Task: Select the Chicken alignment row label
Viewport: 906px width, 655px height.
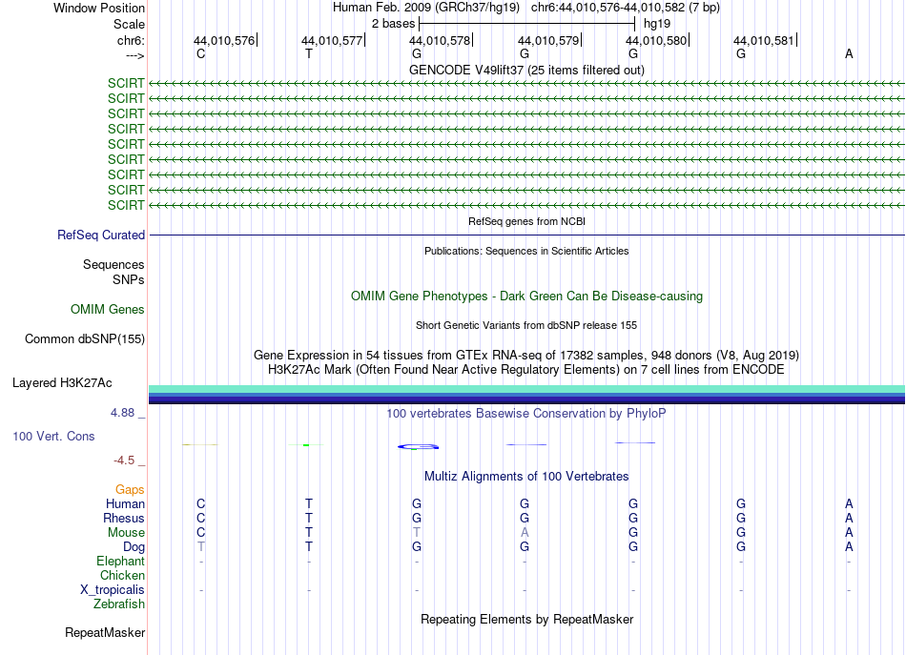Action: [122, 575]
